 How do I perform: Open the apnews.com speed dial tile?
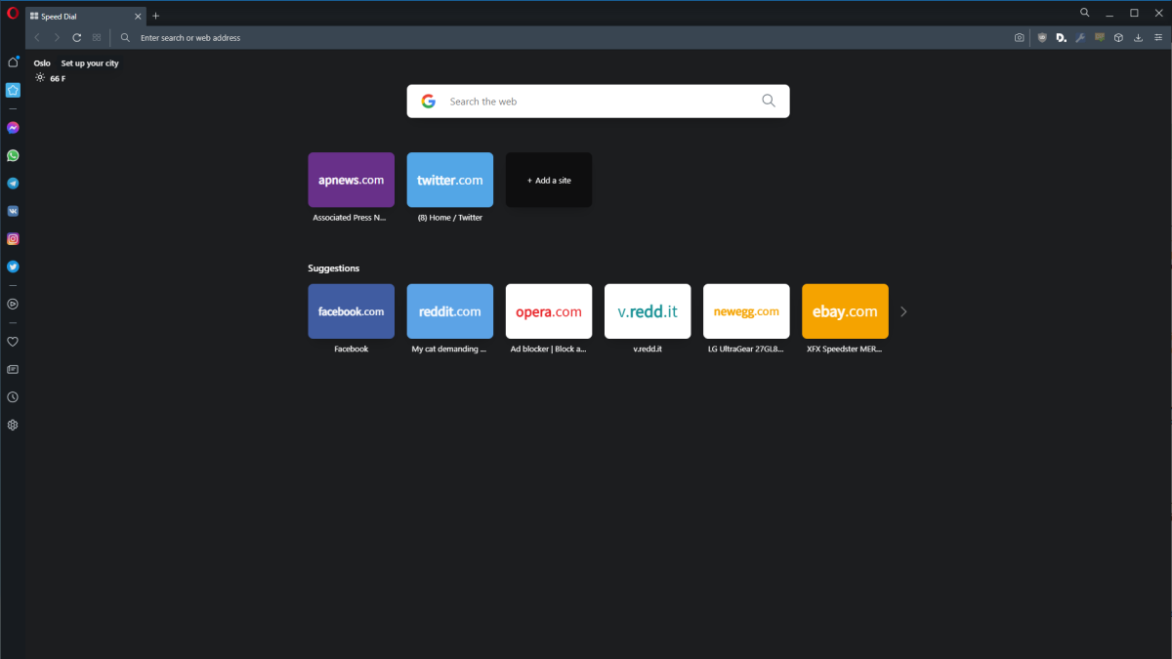tap(351, 180)
